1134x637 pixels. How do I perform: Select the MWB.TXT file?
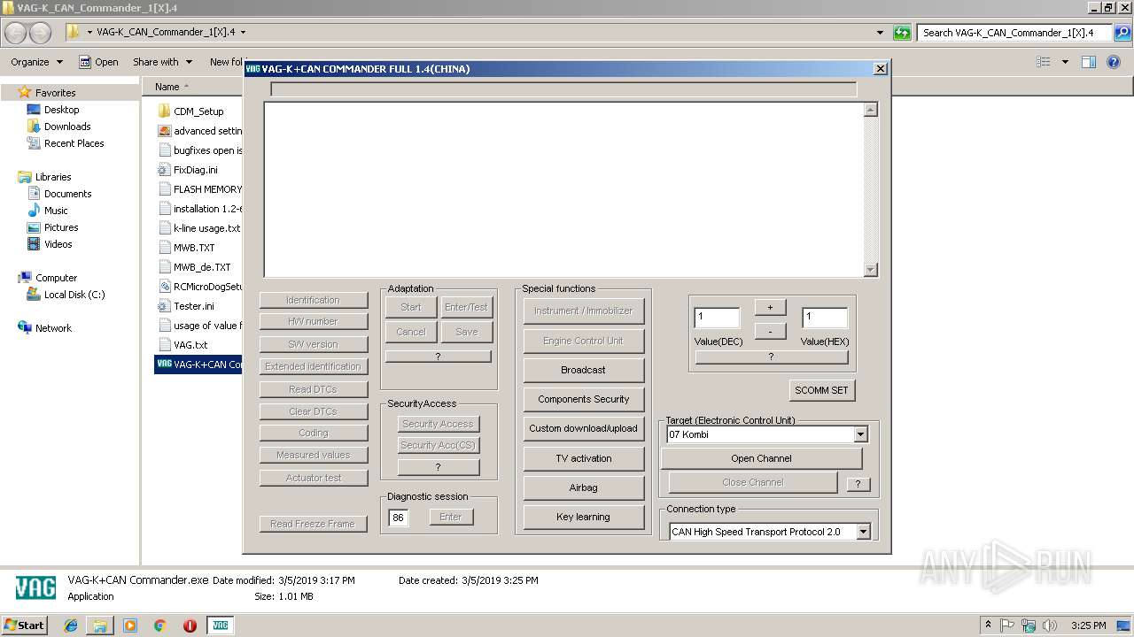pos(194,248)
